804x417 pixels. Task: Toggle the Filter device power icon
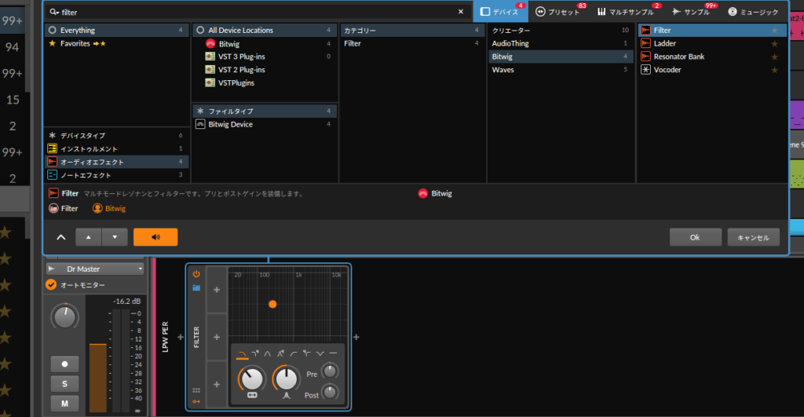(x=196, y=274)
